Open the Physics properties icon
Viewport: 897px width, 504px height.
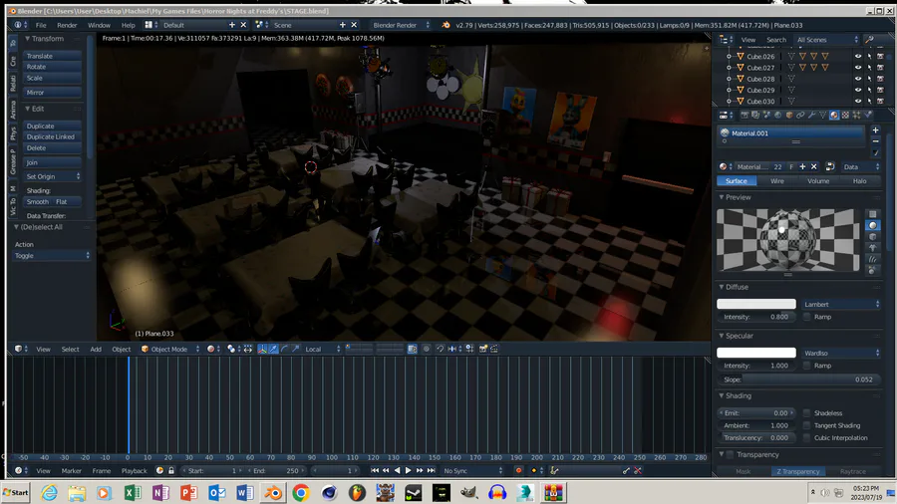(868, 115)
